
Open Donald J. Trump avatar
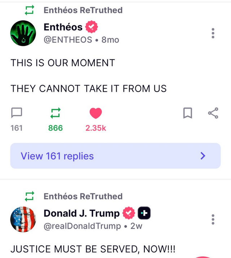[x=23, y=219]
